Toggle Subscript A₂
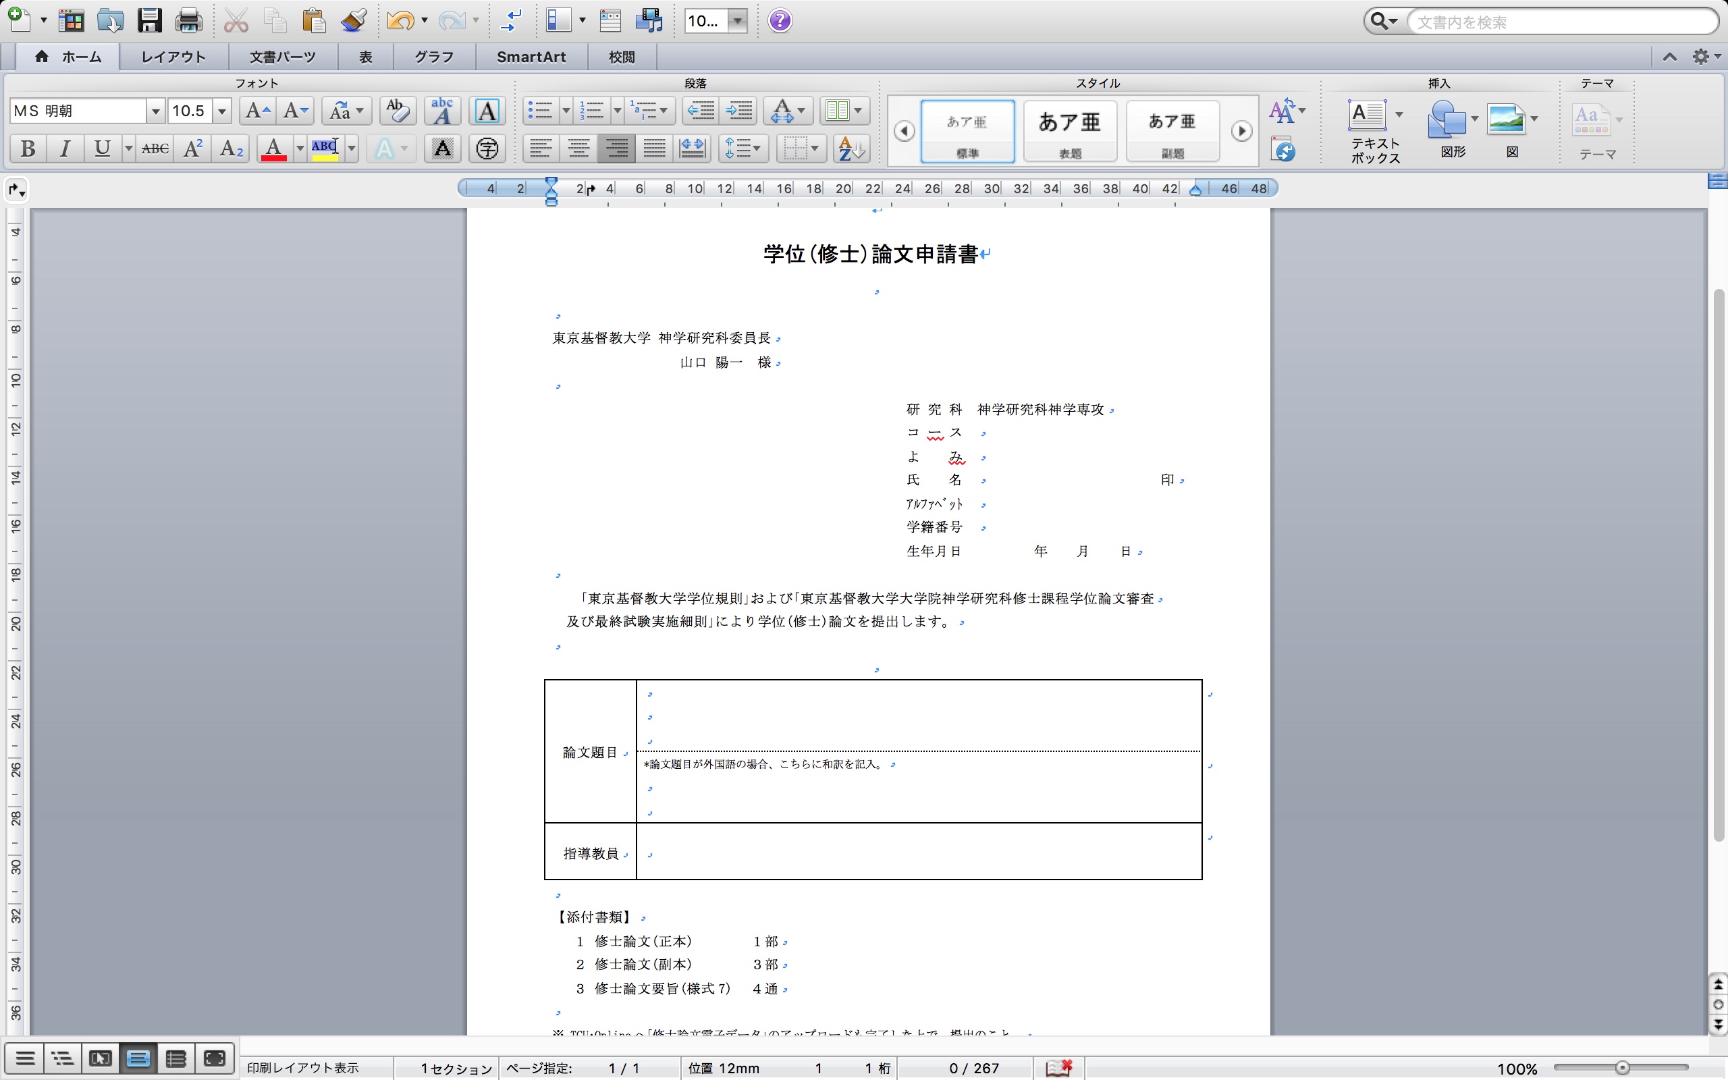Screen dimensions: 1728x1080 click(x=231, y=148)
